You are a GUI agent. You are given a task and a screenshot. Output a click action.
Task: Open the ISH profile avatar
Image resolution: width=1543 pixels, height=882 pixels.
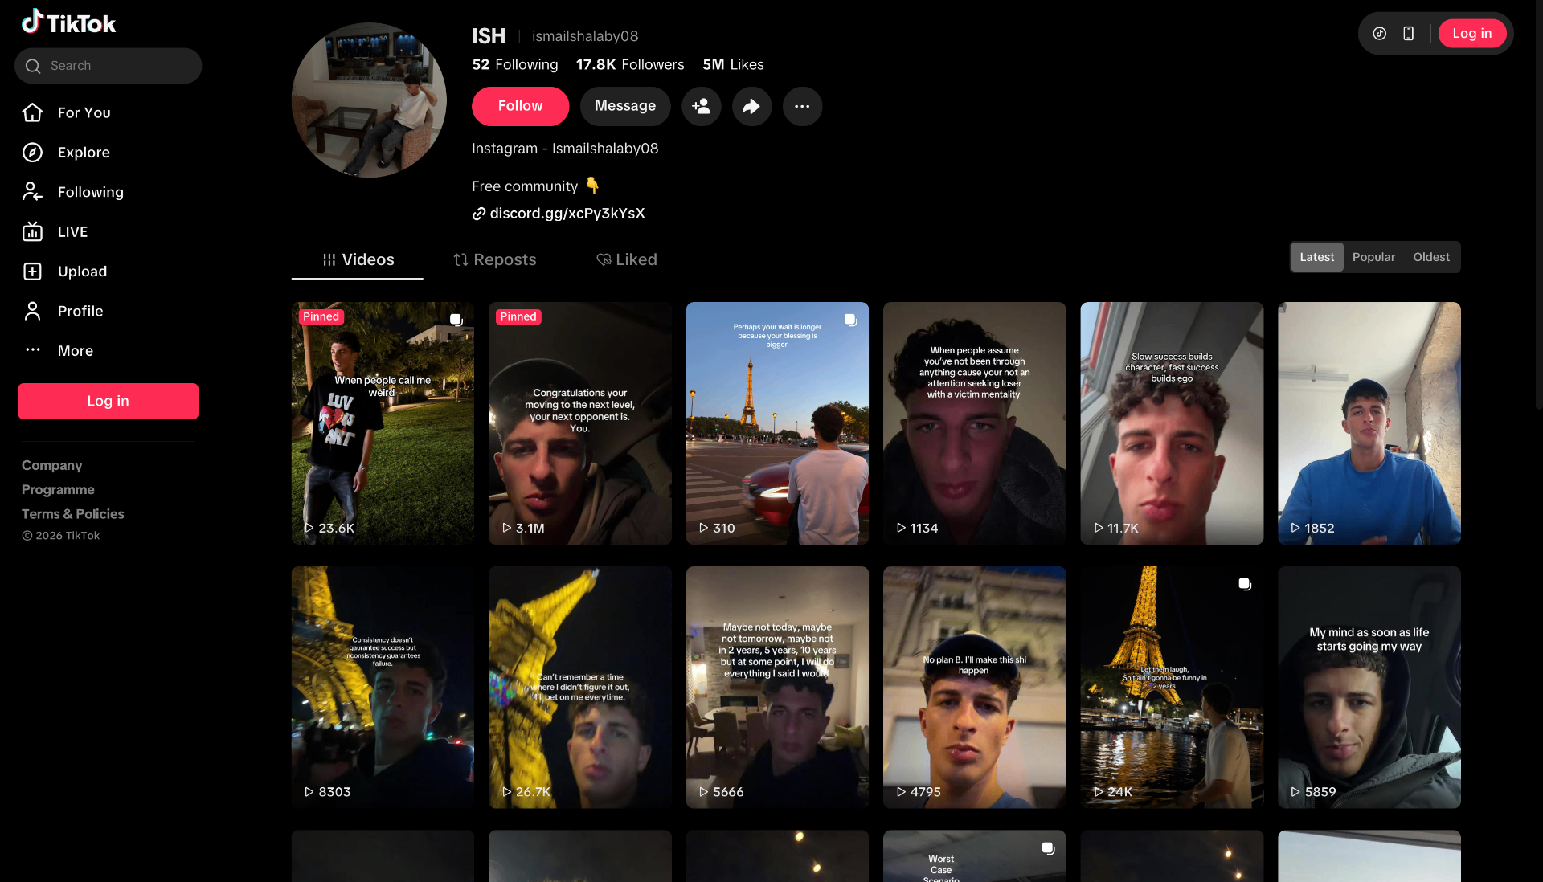point(369,100)
